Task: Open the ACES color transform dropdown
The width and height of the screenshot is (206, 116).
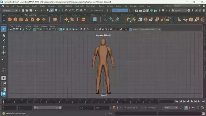Action: 147,29
